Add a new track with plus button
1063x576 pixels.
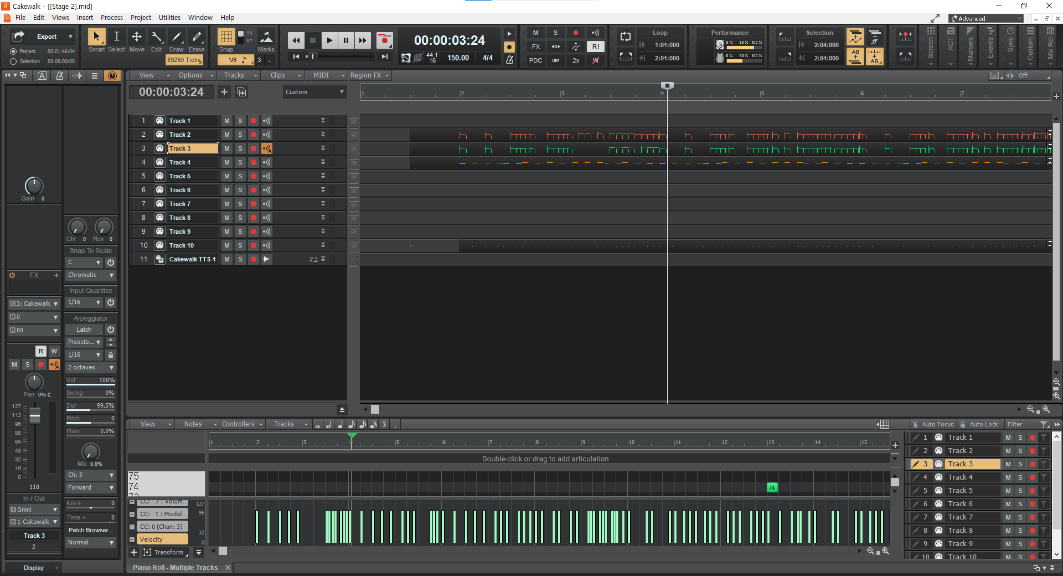224,92
